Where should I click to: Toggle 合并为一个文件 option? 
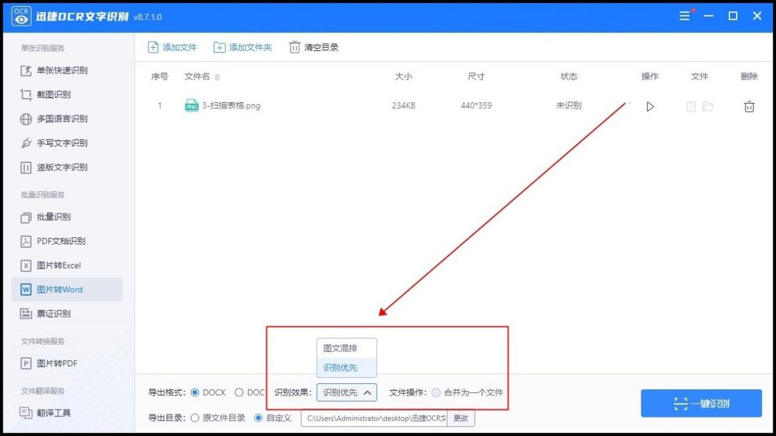click(x=436, y=392)
